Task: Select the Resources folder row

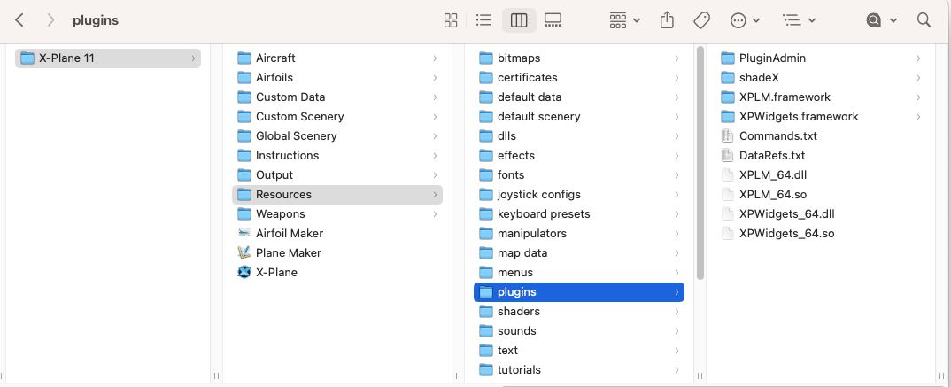Action: [x=338, y=195]
